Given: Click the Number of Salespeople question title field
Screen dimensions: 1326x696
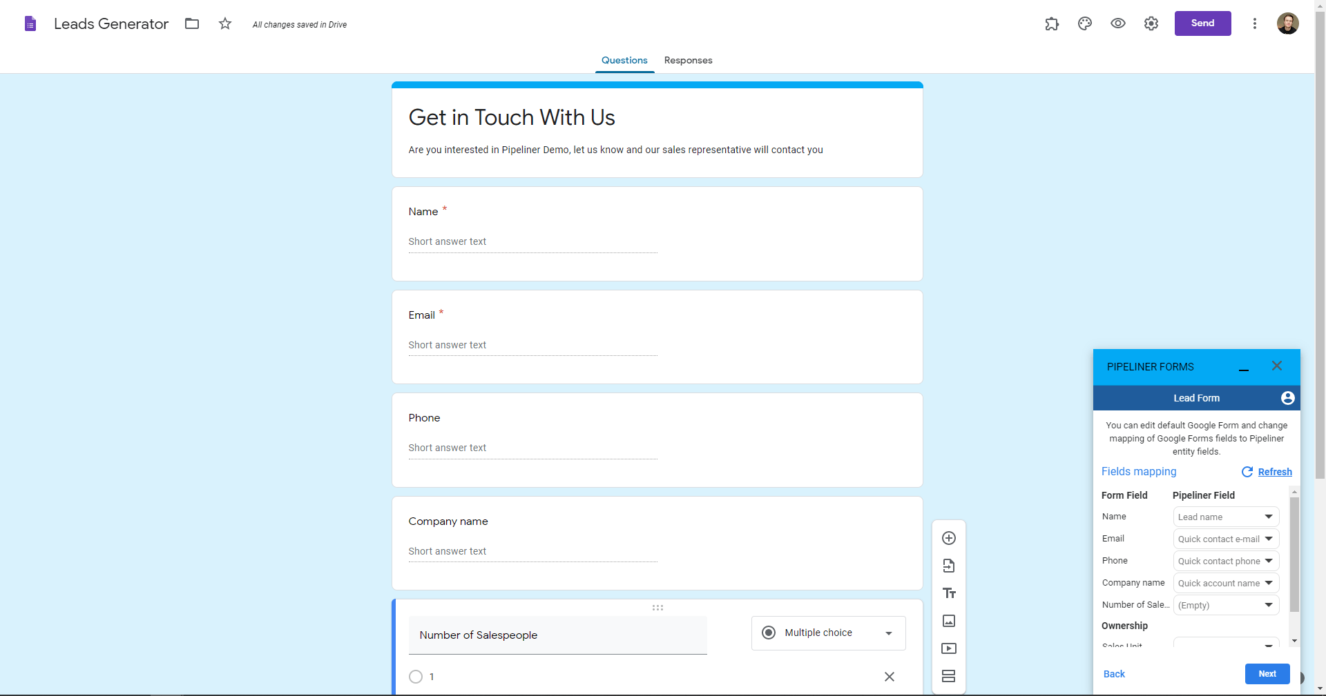Looking at the screenshot, I should pyautogui.click(x=557, y=635).
